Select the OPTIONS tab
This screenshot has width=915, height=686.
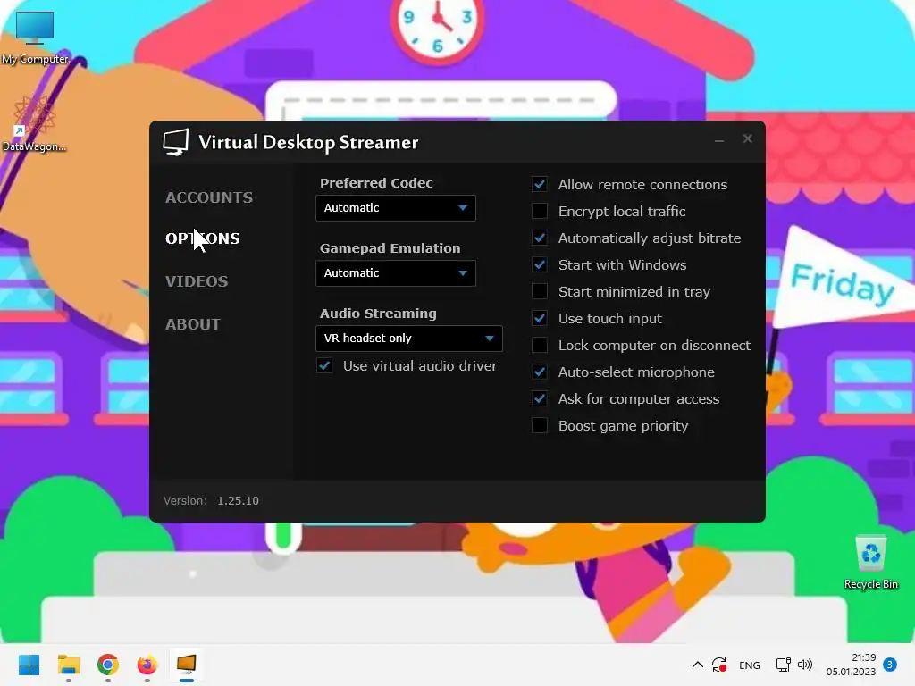pyautogui.click(x=203, y=238)
